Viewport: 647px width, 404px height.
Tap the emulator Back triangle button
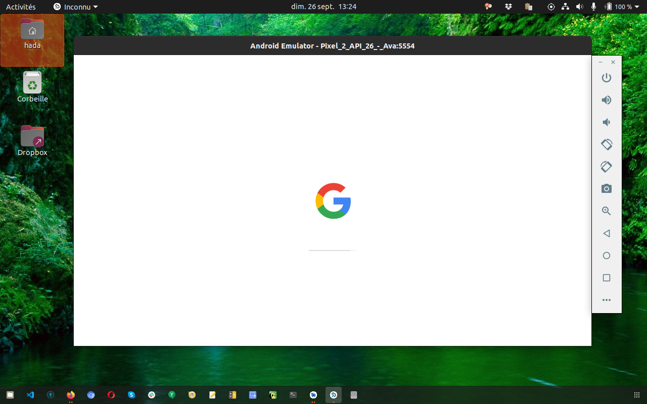[x=607, y=233]
